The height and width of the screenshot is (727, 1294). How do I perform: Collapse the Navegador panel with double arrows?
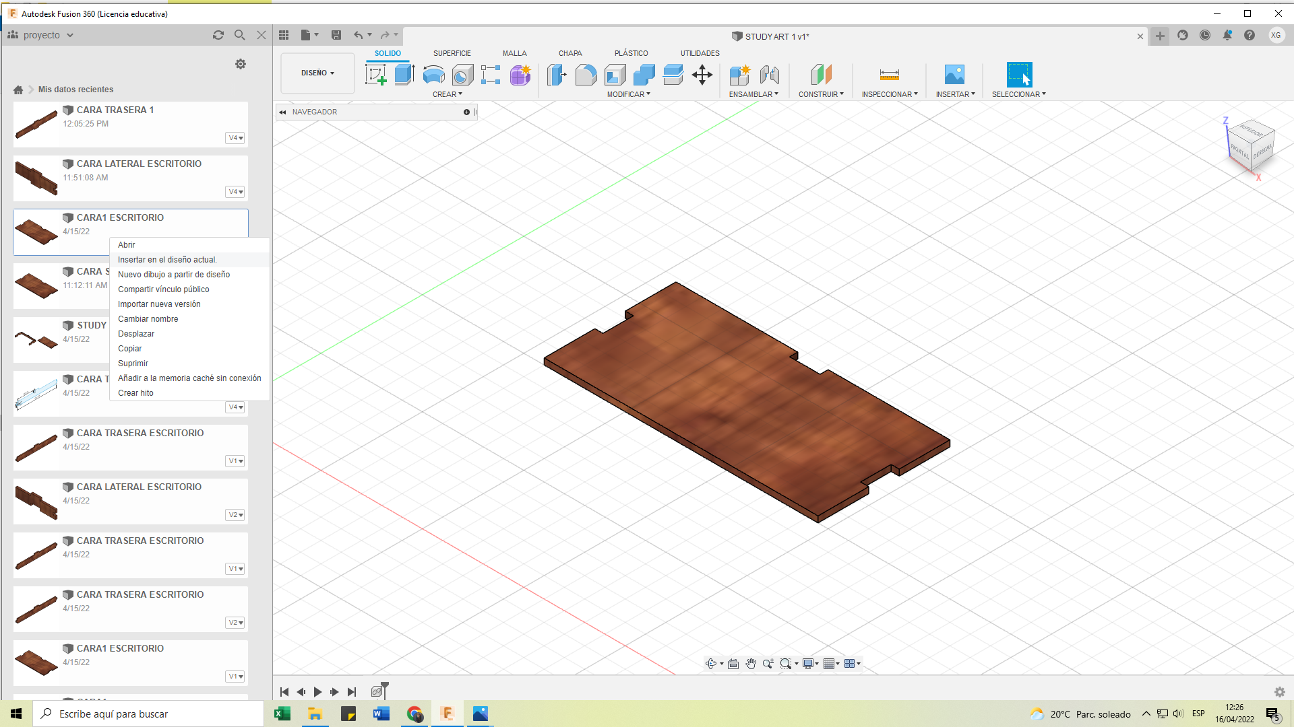click(x=283, y=112)
